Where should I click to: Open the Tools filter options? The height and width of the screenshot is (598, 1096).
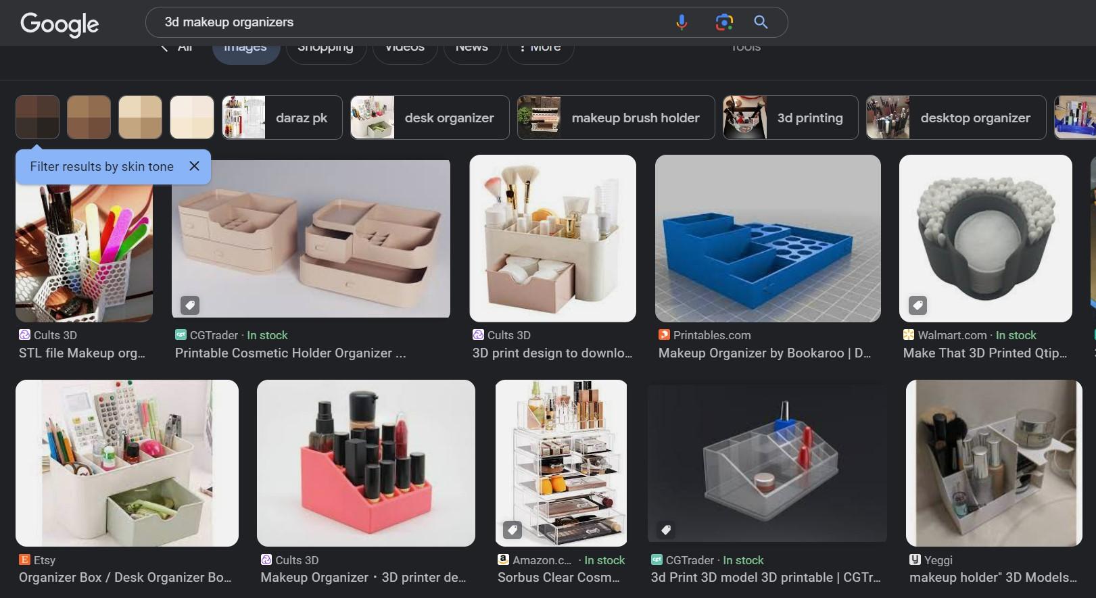click(746, 48)
